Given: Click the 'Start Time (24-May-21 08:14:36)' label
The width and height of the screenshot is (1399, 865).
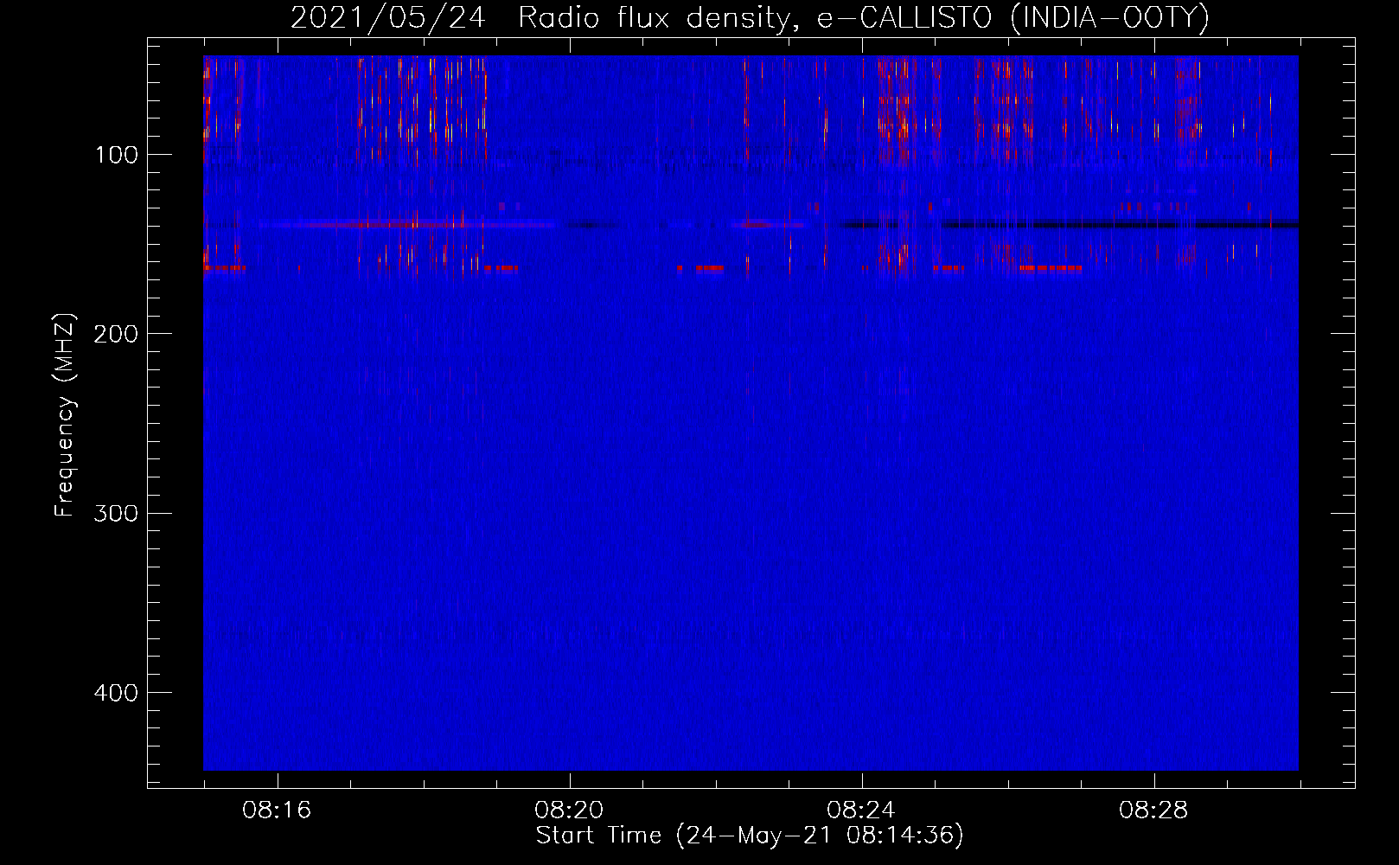Looking at the screenshot, I should coord(750,836).
